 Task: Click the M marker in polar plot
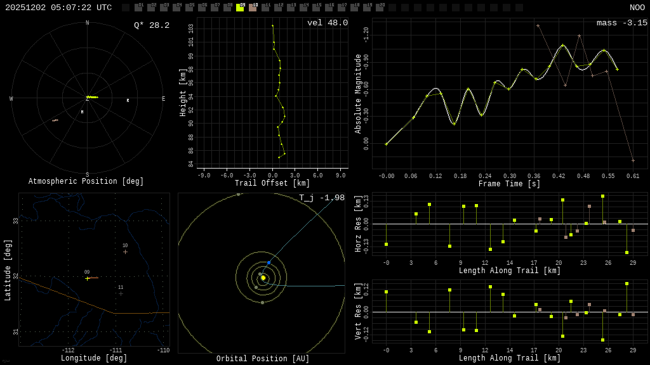click(82, 112)
